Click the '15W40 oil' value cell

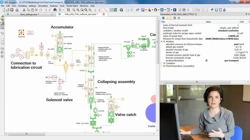[234, 36]
